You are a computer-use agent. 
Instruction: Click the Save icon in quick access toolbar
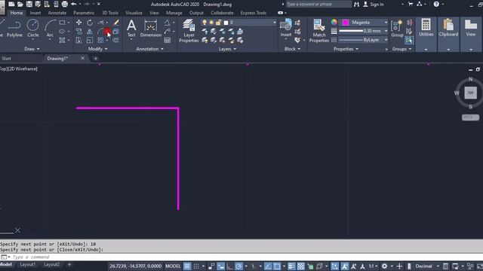[x=29, y=4]
